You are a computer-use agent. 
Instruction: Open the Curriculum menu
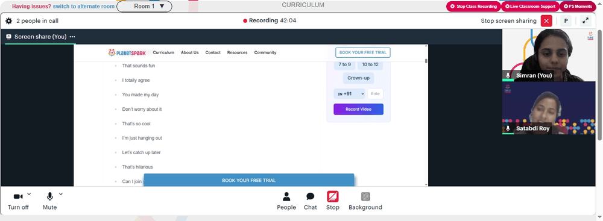click(x=163, y=52)
